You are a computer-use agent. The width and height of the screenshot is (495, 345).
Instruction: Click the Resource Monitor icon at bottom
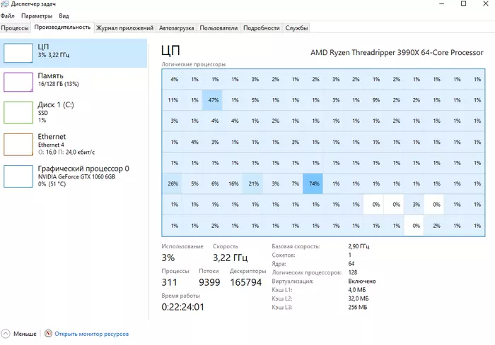coord(48,333)
